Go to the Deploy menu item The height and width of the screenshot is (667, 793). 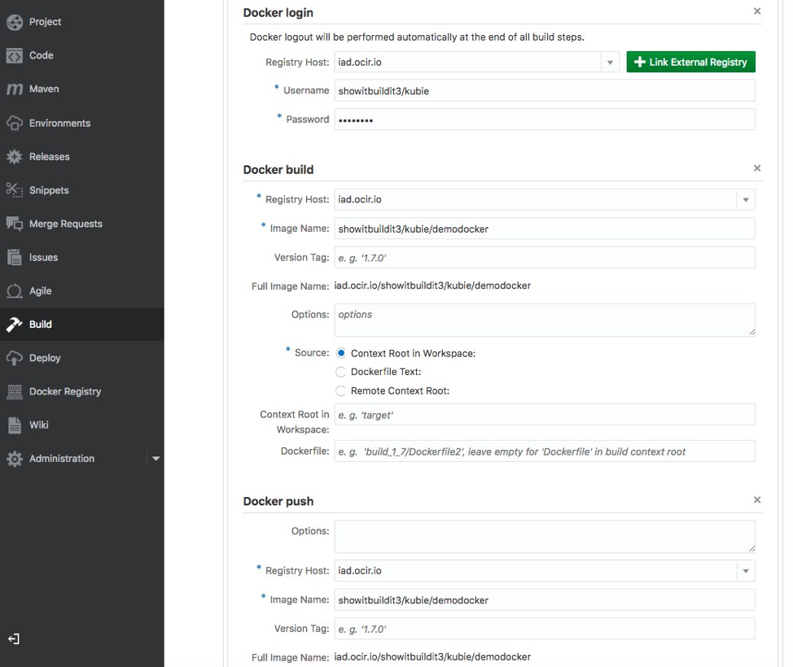[45, 358]
